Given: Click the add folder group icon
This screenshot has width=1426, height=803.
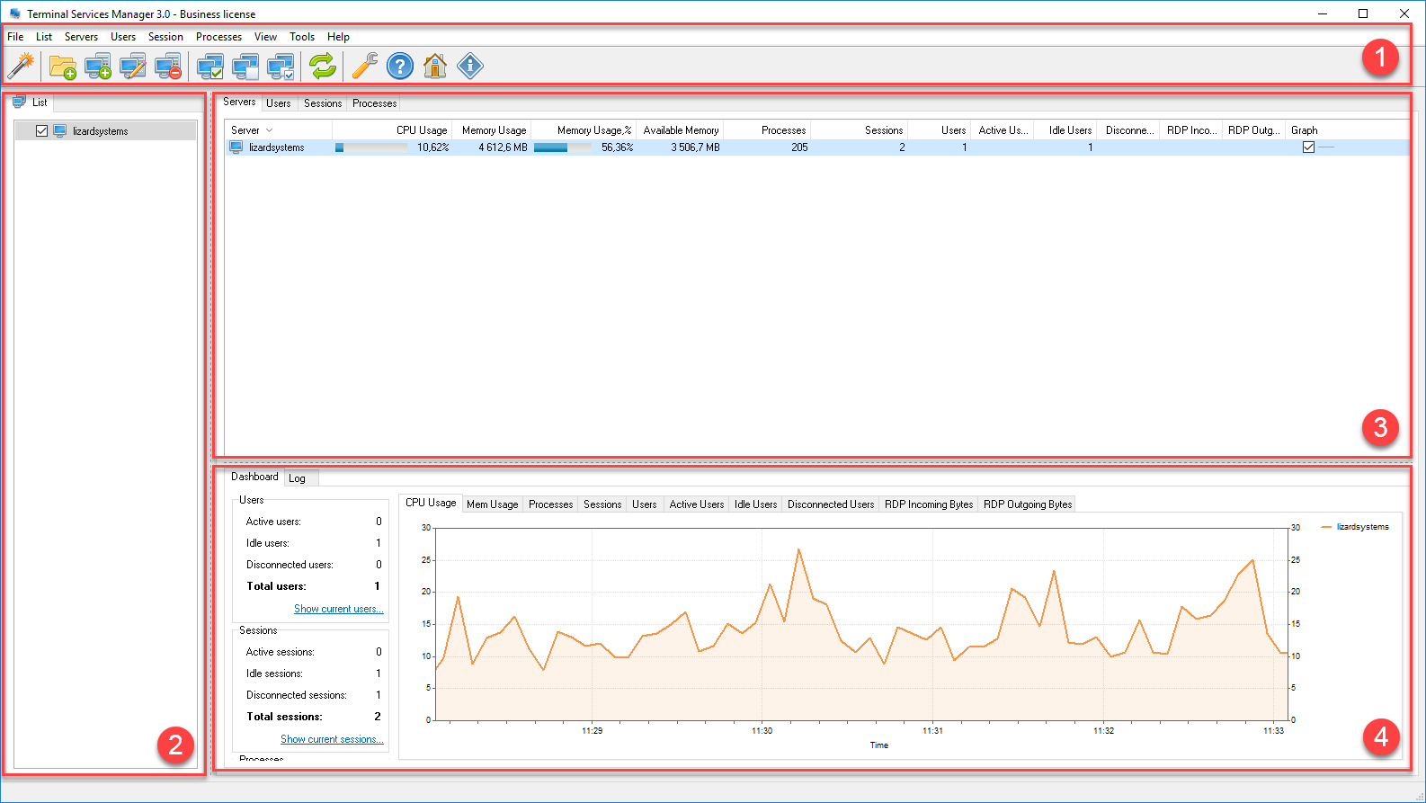Looking at the screenshot, I should point(62,66).
